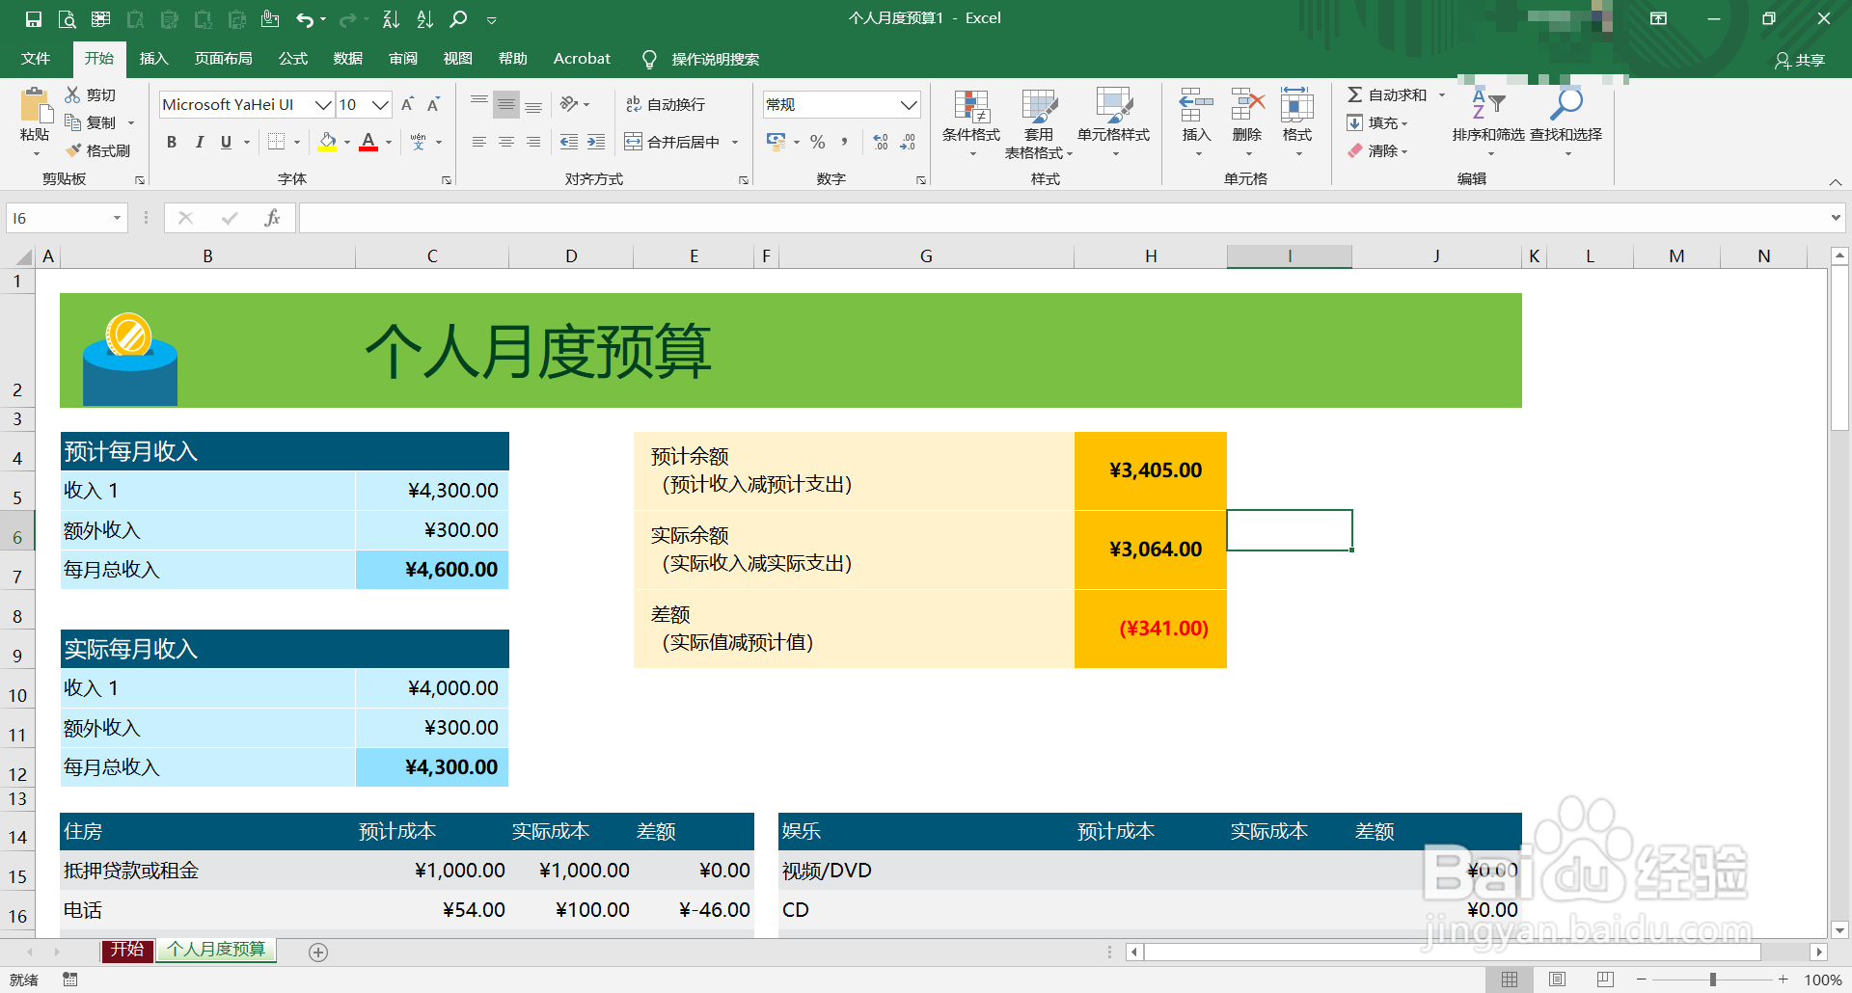Viewport: 1852px width, 993px height.
Task: Toggle underline formatting
Action: (x=224, y=142)
